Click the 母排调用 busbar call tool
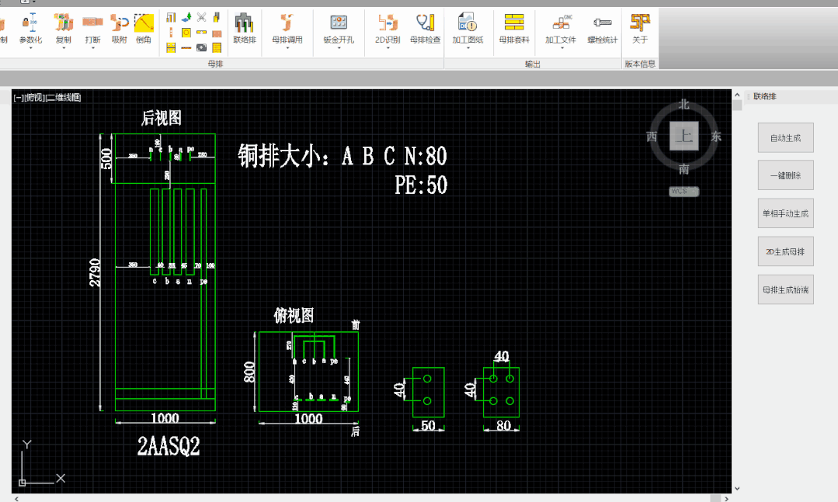This screenshot has height=502, width=838. click(287, 28)
